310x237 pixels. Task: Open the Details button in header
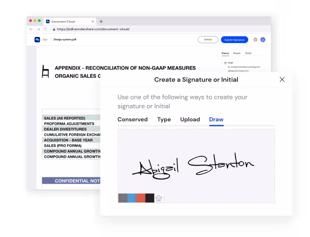point(208,39)
